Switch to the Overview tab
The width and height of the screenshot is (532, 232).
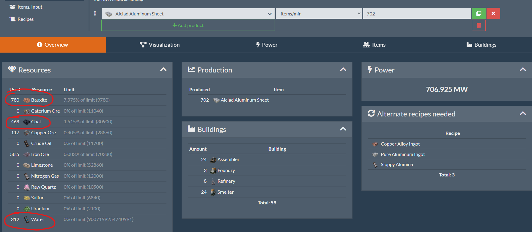pyautogui.click(x=53, y=45)
